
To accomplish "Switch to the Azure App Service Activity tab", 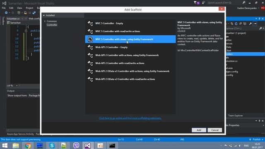I will tap(20, 134).
